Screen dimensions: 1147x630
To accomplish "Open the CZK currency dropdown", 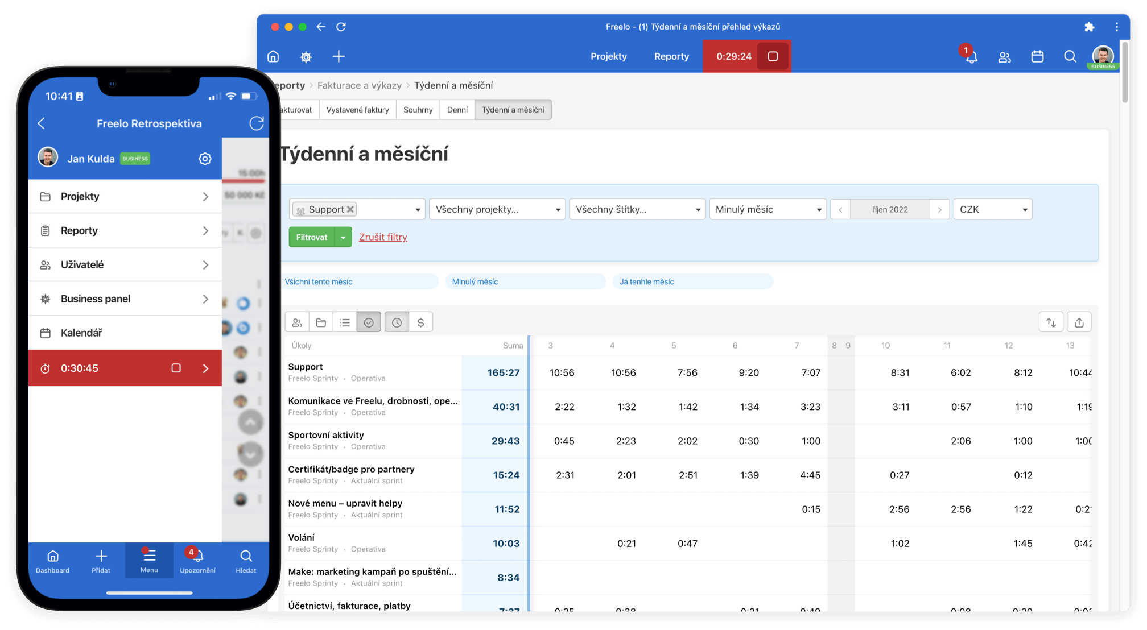I will point(993,209).
